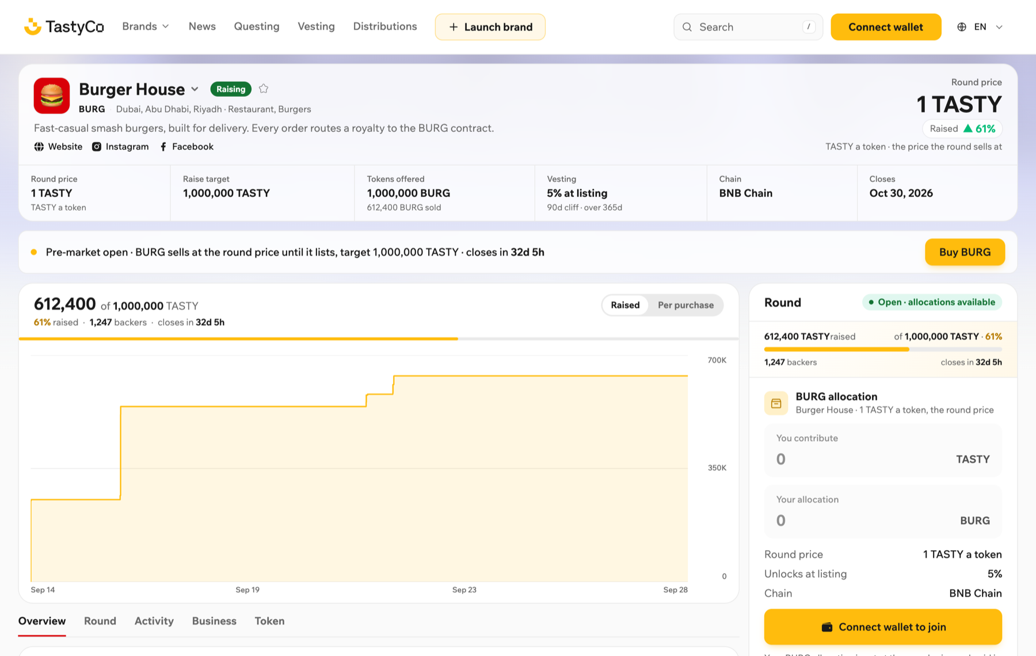Click the BURG allocation card icon
This screenshot has width=1036, height=656.
pos(776,403)
